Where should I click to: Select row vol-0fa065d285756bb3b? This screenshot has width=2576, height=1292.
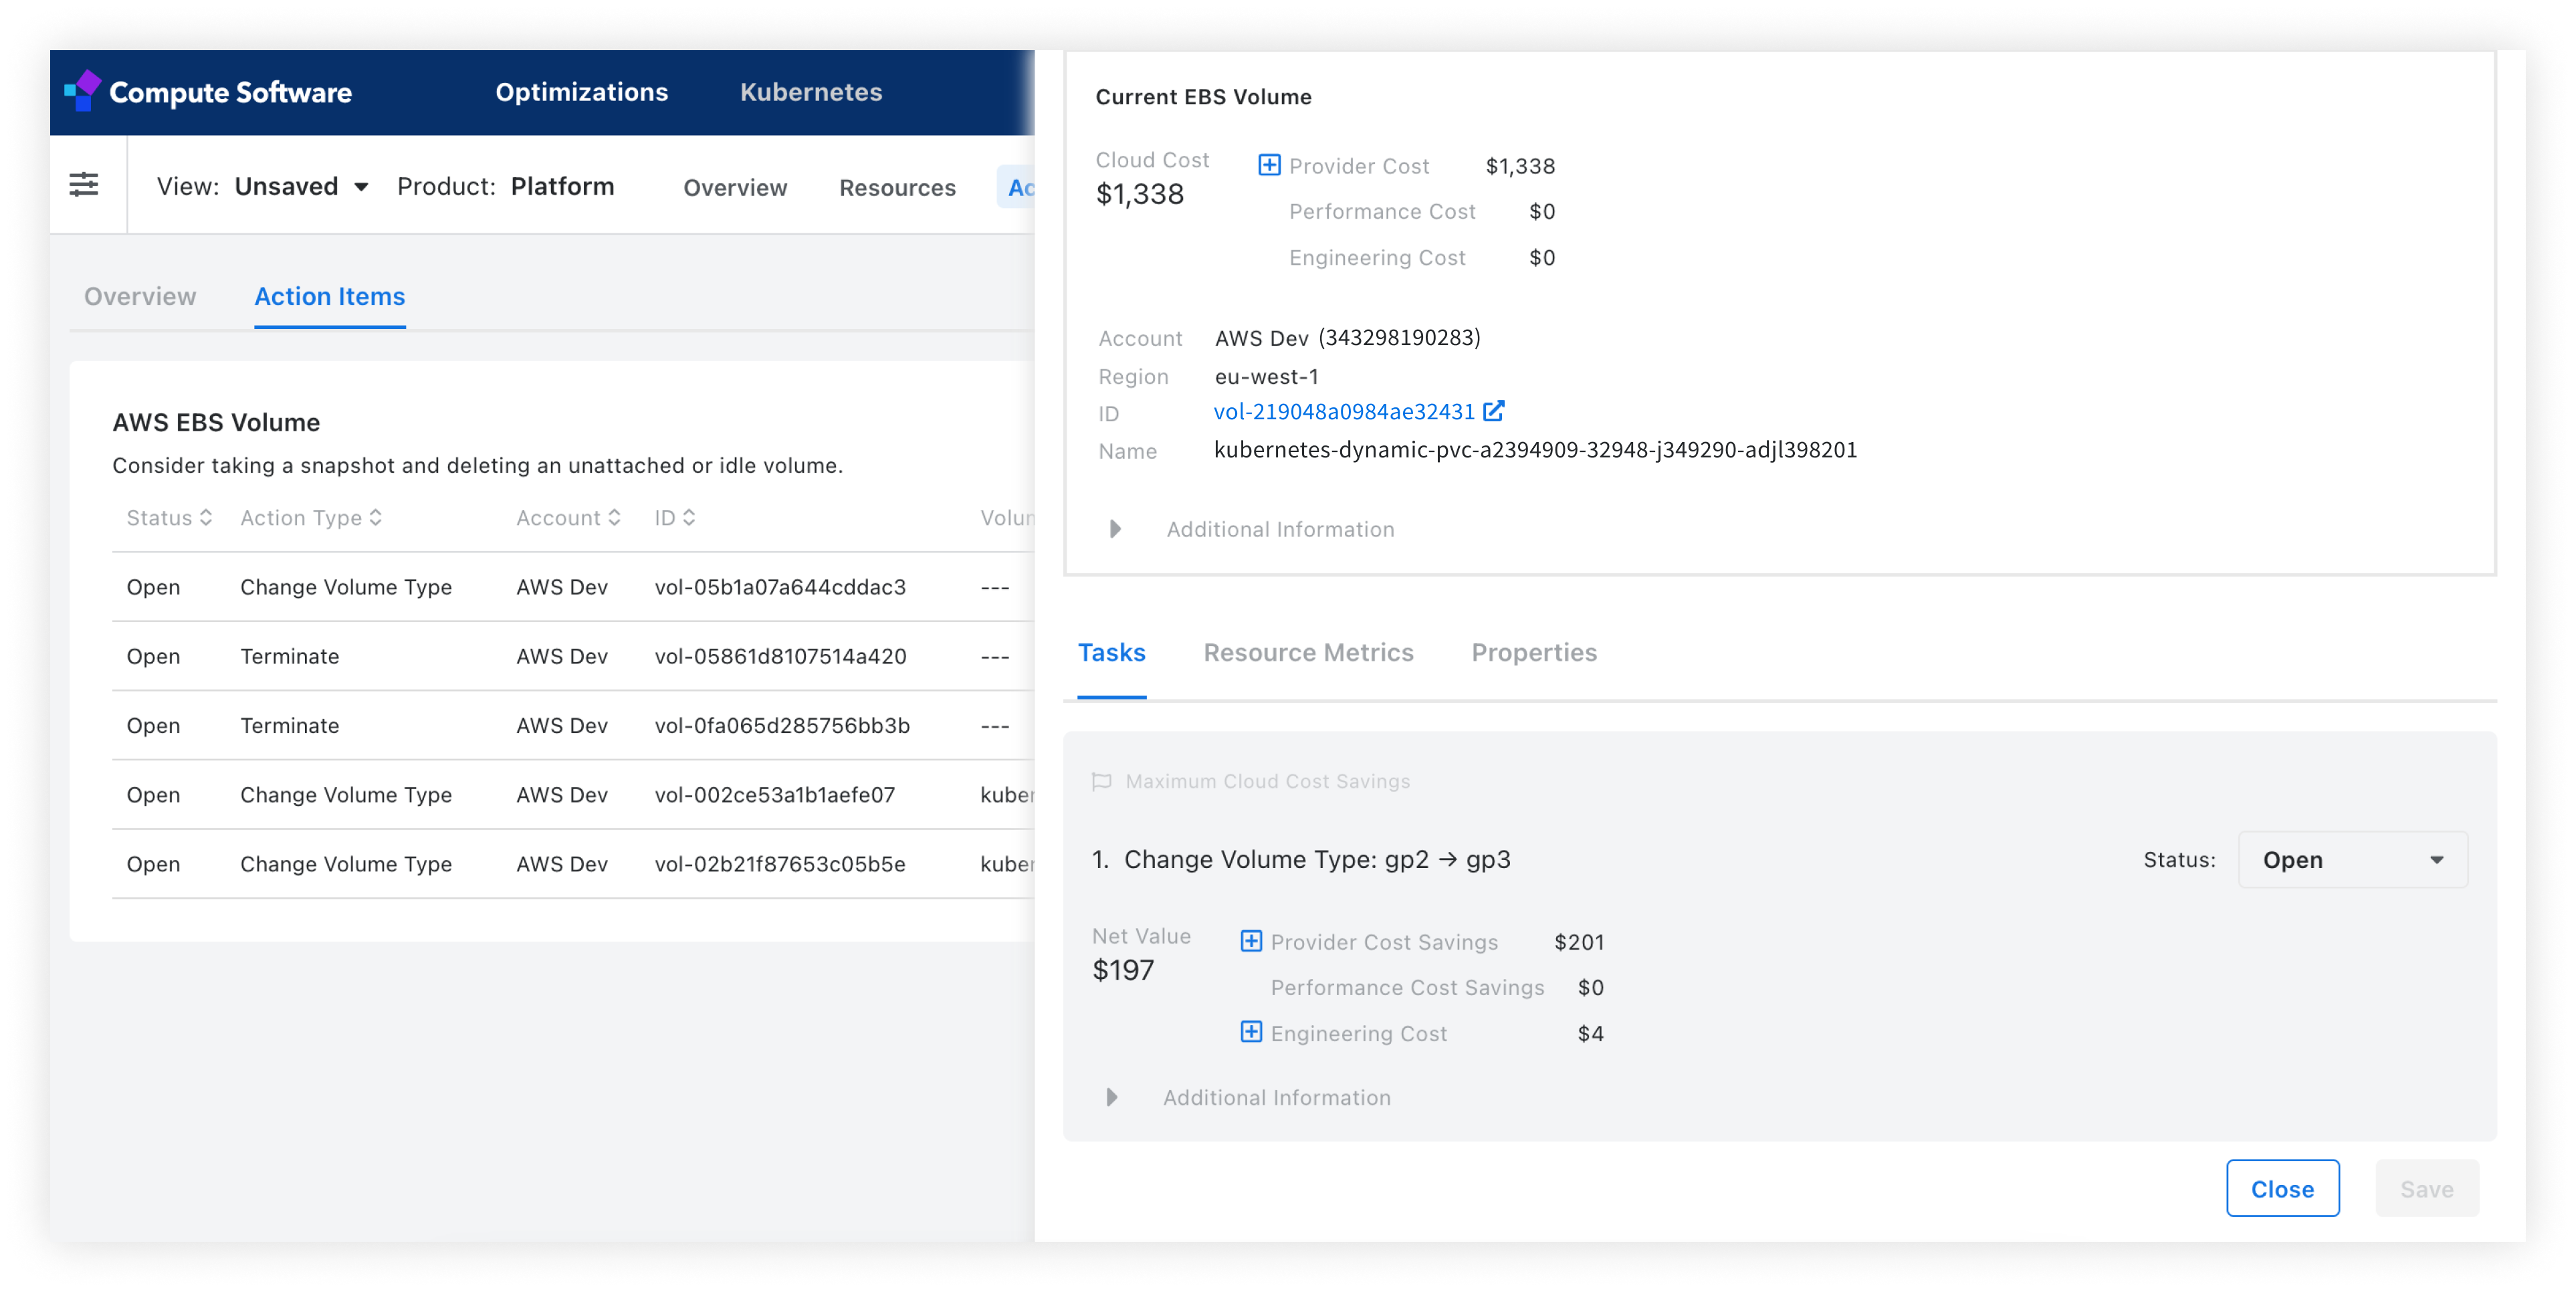click(x=572, y=725)
